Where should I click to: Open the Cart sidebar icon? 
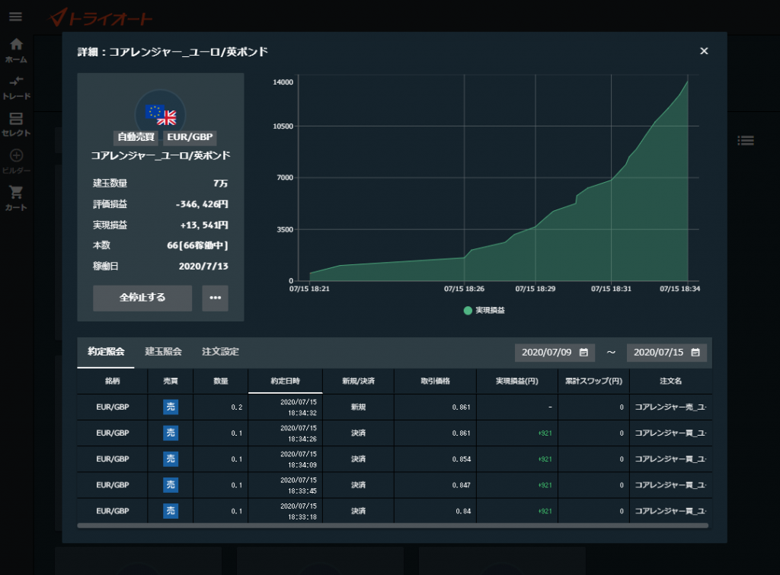coord(16,198)
